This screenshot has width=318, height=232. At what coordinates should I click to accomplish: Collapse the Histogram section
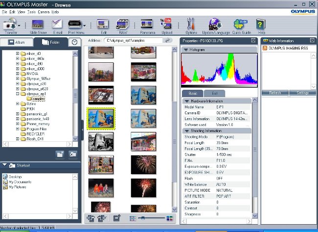186,50
